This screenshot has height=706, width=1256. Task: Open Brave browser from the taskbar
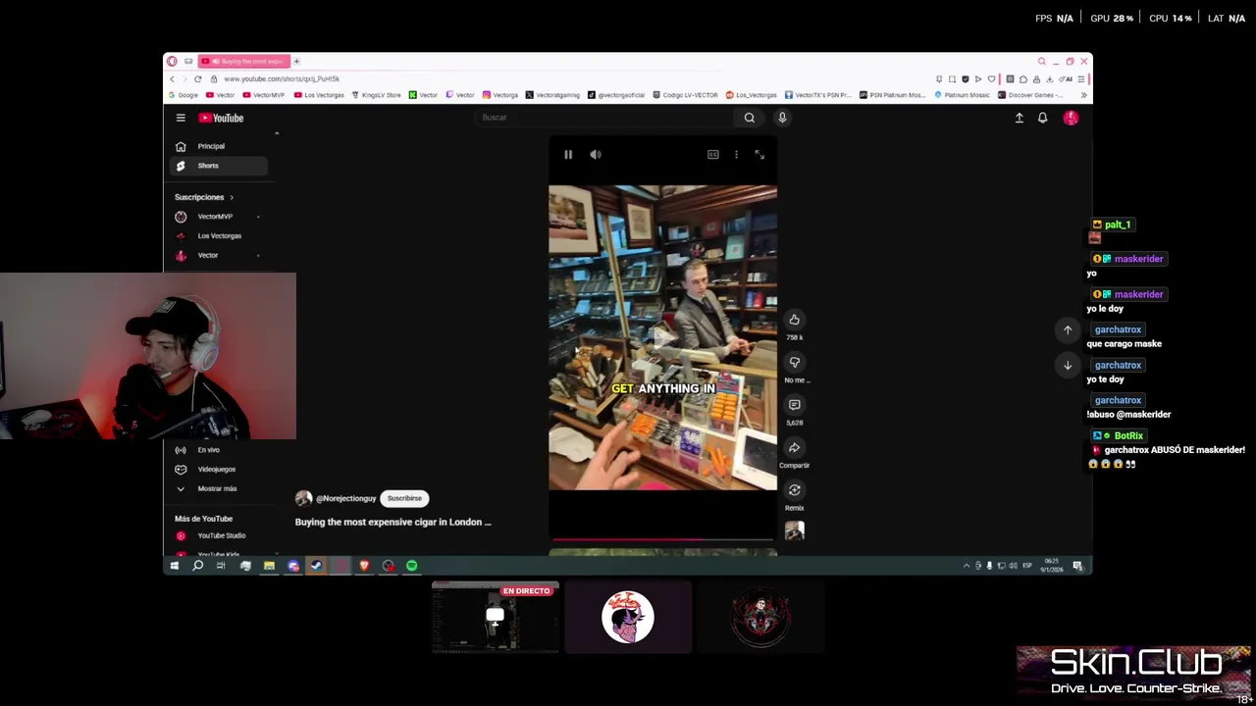[x=364, y=566]
